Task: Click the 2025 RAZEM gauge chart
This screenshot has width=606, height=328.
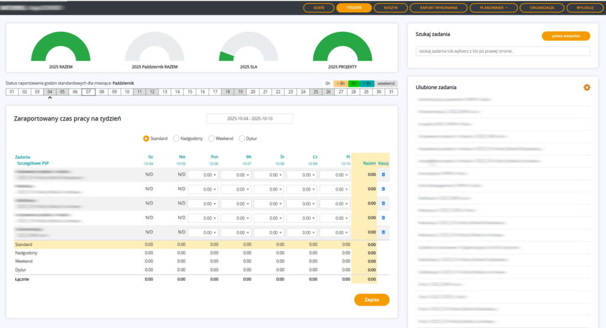Action: click(60, 47)
